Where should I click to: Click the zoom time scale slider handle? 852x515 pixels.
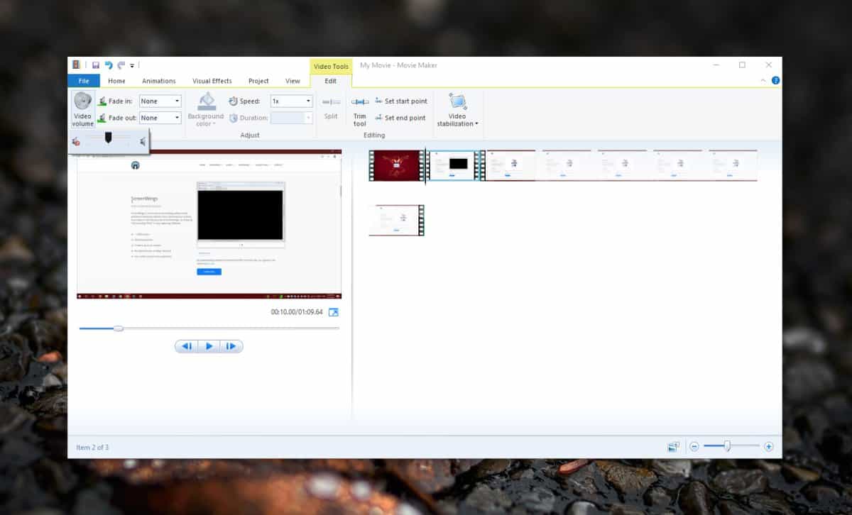pyautogui.click(x=727, y=446)
